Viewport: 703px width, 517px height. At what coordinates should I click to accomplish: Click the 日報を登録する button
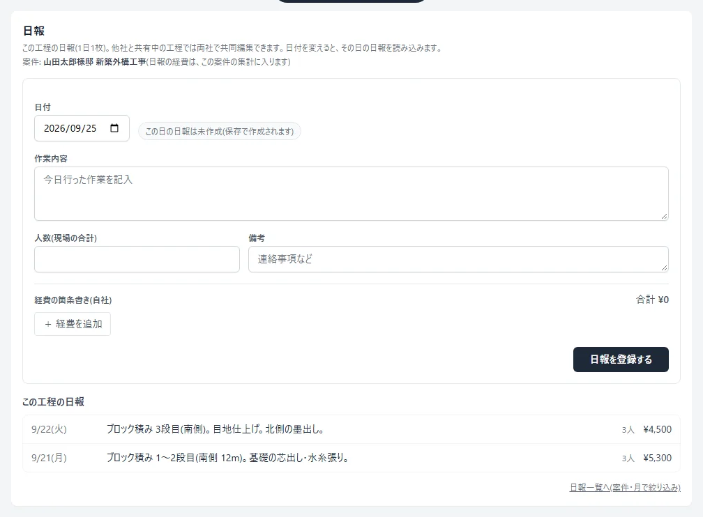[621, 360]
